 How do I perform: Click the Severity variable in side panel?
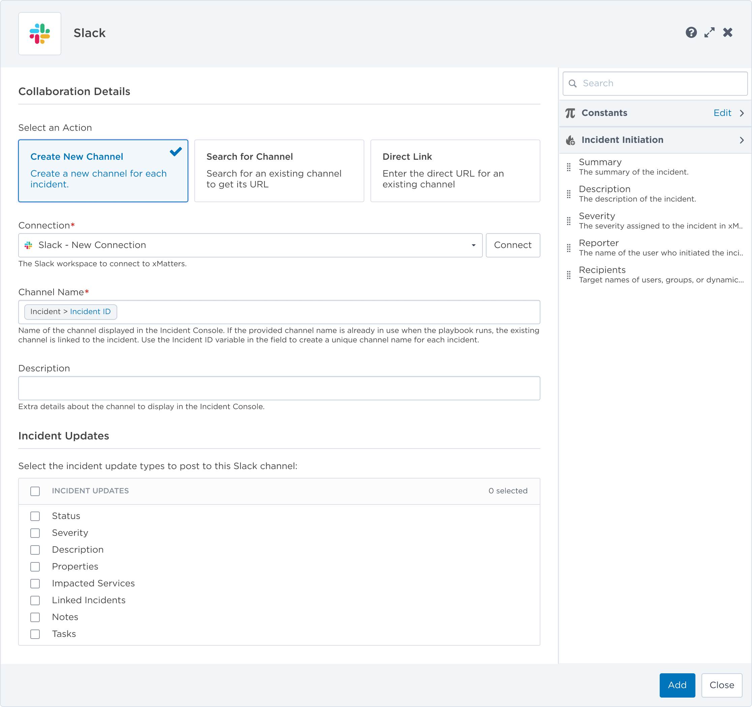(597, 216)
